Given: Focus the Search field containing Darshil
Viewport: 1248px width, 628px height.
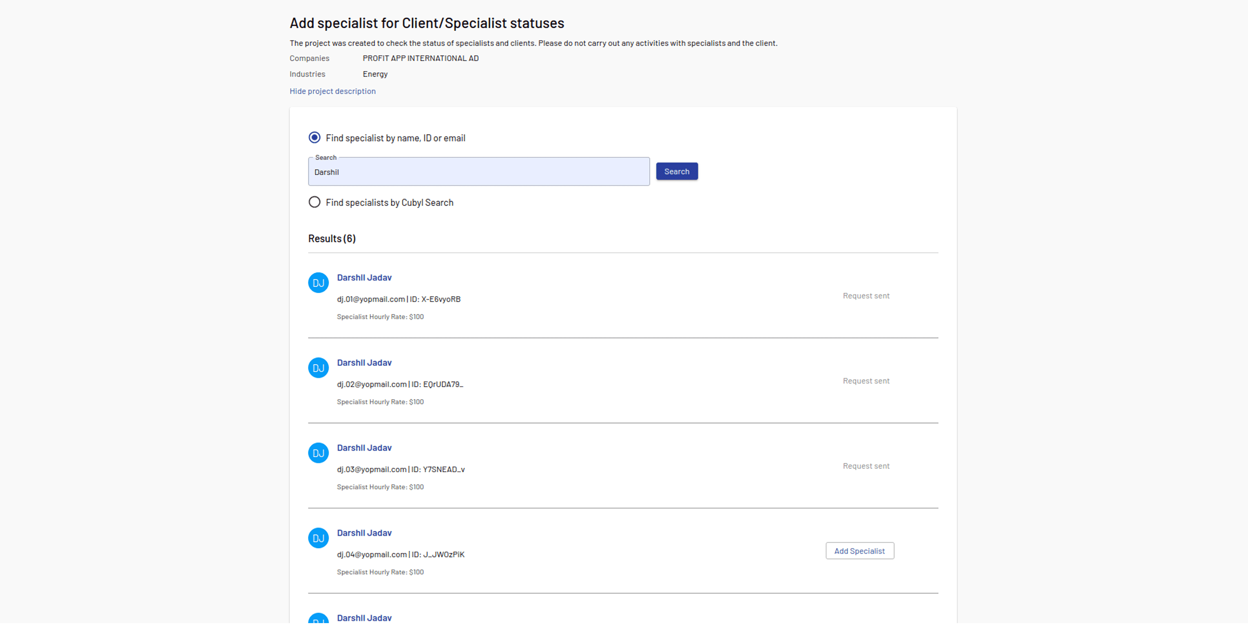Looking at the screenshot, I should tap(479, 172).
